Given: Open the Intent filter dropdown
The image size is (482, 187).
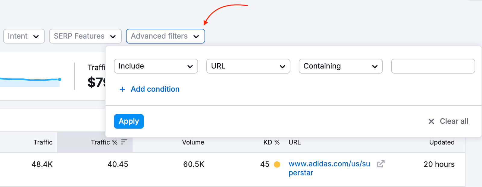Looking at the screenshot, I should [24, 36].
